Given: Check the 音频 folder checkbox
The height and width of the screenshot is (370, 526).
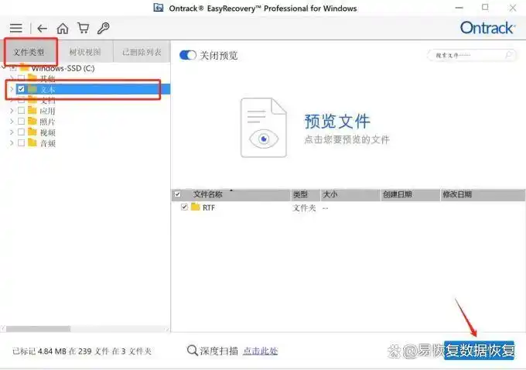Looking at the screenshot, I should [21, 142].
